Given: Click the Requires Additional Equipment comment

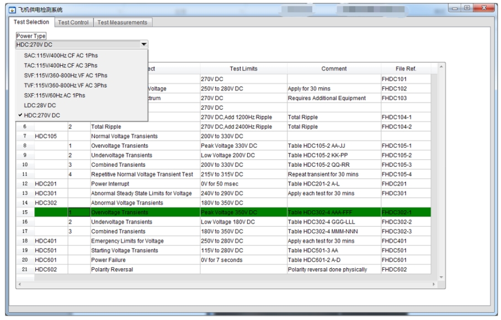Looking at the screenshot, I should [x=334, y=98].
